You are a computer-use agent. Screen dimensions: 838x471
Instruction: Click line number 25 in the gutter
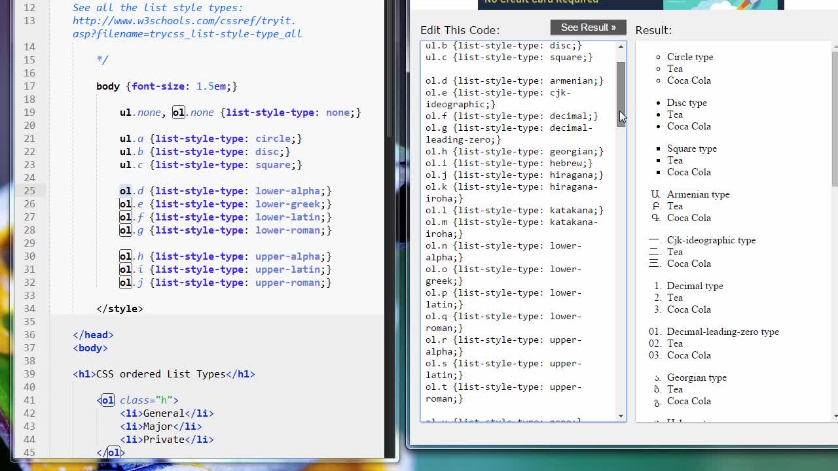click(29, 191)
